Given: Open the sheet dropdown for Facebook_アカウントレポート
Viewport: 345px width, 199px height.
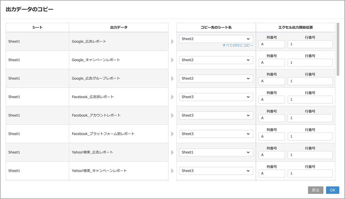Looking at the screenshot, I should [x=216, y=115].
